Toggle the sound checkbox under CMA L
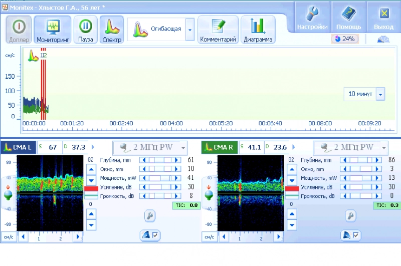The height and width of the screenshot is (266, 401). click(156, 235)
